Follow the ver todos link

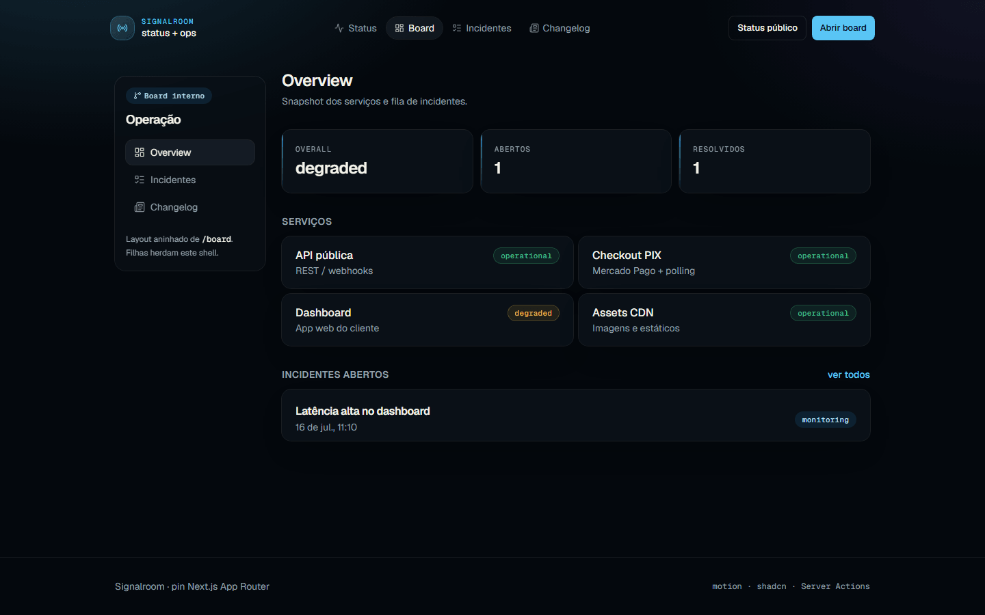pos(848,374)
